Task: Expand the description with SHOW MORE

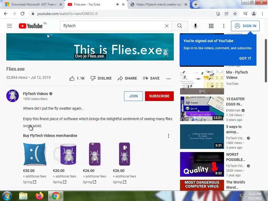Action: click(32, 126)
